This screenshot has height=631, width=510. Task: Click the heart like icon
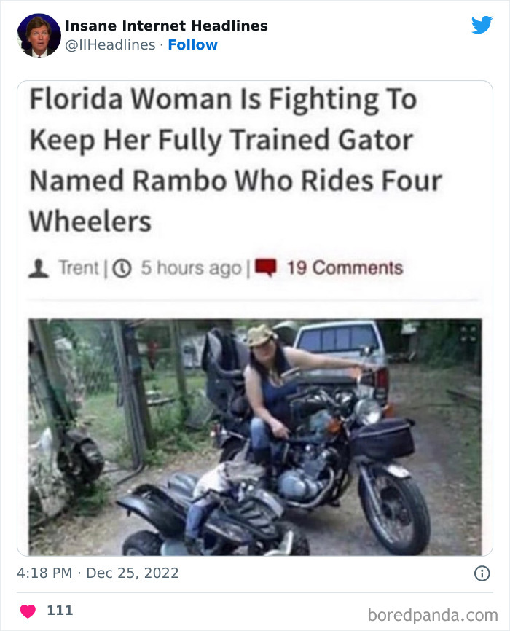click(x=28, y=611)
